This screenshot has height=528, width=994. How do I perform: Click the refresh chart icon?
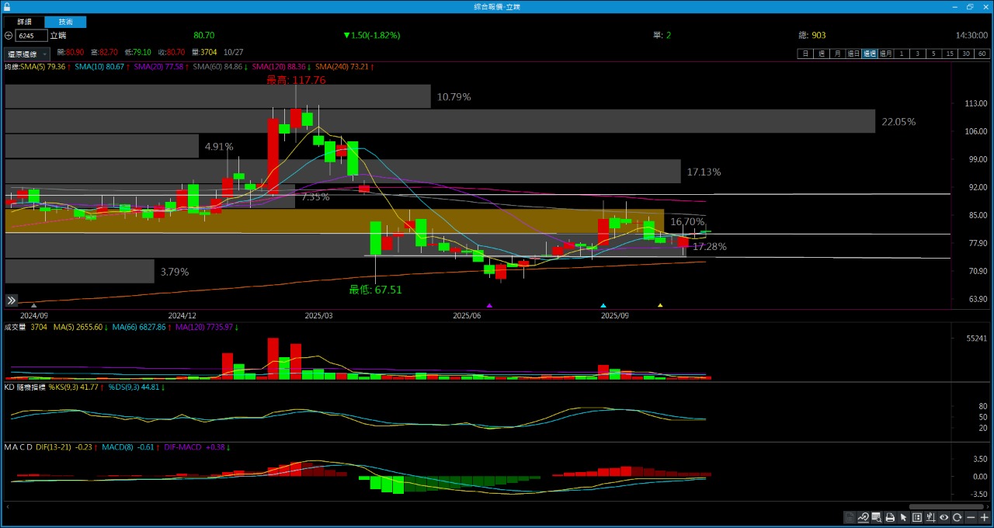click(x=958, y=518)
